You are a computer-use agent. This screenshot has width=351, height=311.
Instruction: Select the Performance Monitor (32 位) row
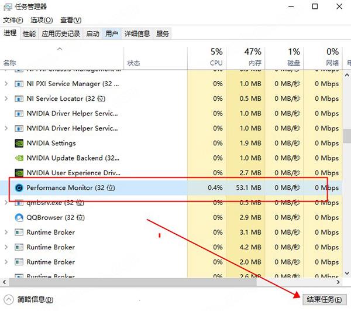(x=171, y=188)
